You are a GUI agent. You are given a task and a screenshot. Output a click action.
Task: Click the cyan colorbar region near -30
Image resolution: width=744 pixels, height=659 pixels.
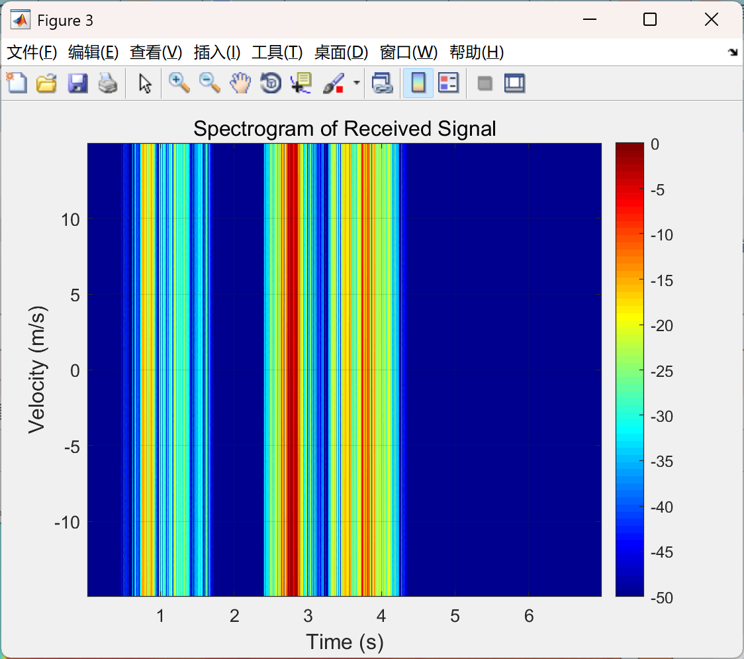pyautogui.click(x=629, y=425)
